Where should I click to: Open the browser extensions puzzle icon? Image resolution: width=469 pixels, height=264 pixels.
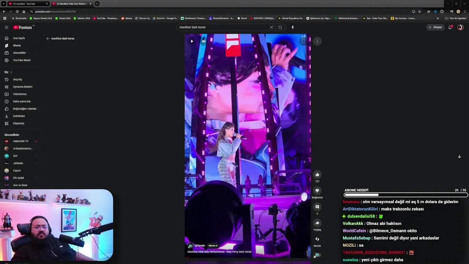442,11
